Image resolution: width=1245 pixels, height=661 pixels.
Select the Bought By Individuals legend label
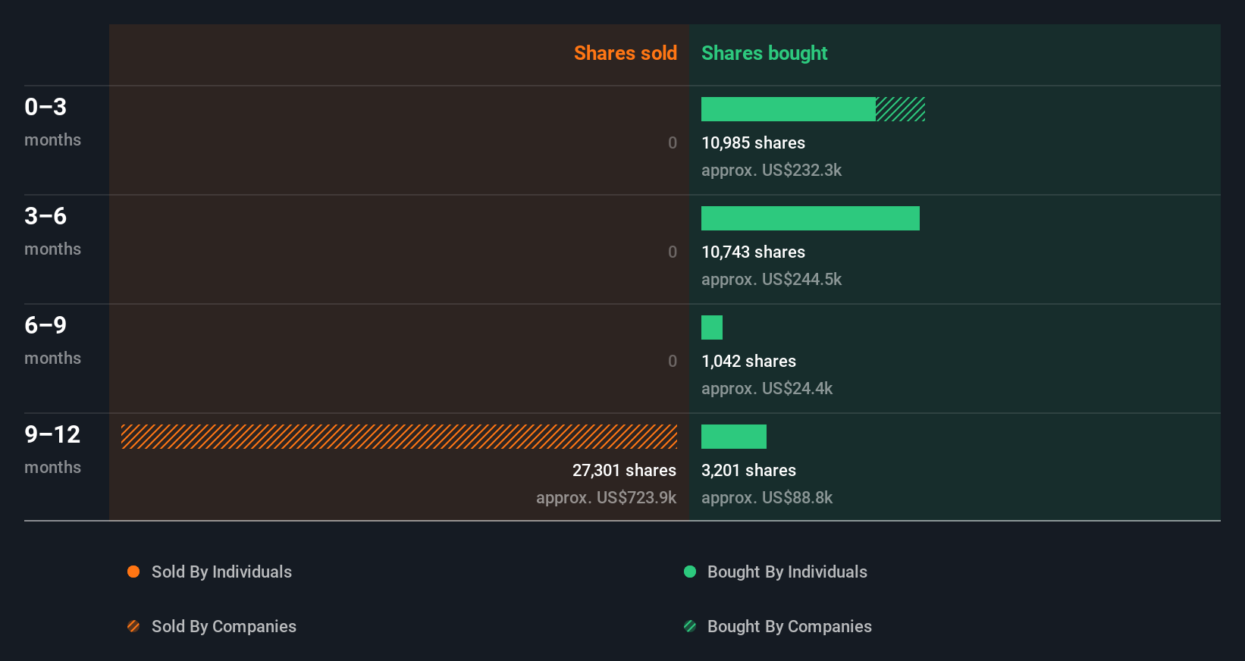click(787, 572)
